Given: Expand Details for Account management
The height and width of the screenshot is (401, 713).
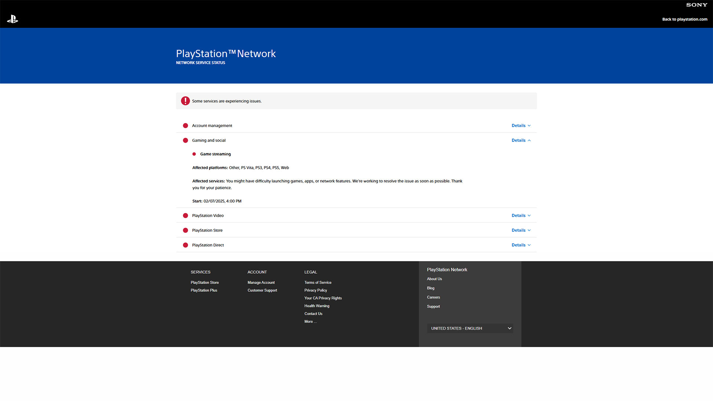Looking at the screenshot, I should pos(521,125).
